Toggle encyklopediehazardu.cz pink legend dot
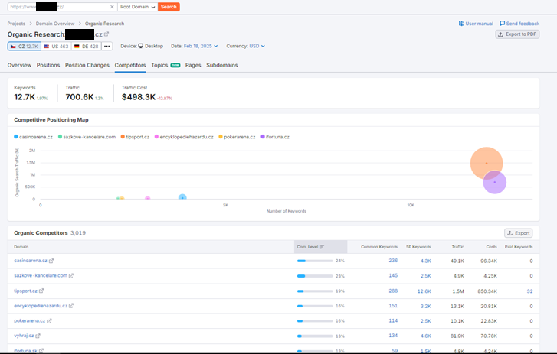Screen dimensions: 557x354 point(156,137)
